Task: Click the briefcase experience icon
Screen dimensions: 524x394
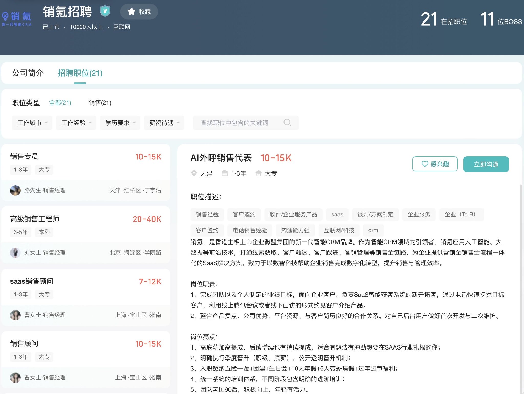Action: coord(225,173)
